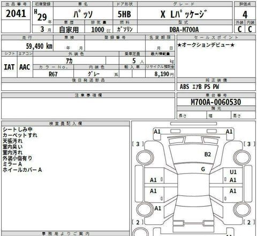Click the H29 registration year
Viewport: 257px width, 236px height.
[41, 15]
